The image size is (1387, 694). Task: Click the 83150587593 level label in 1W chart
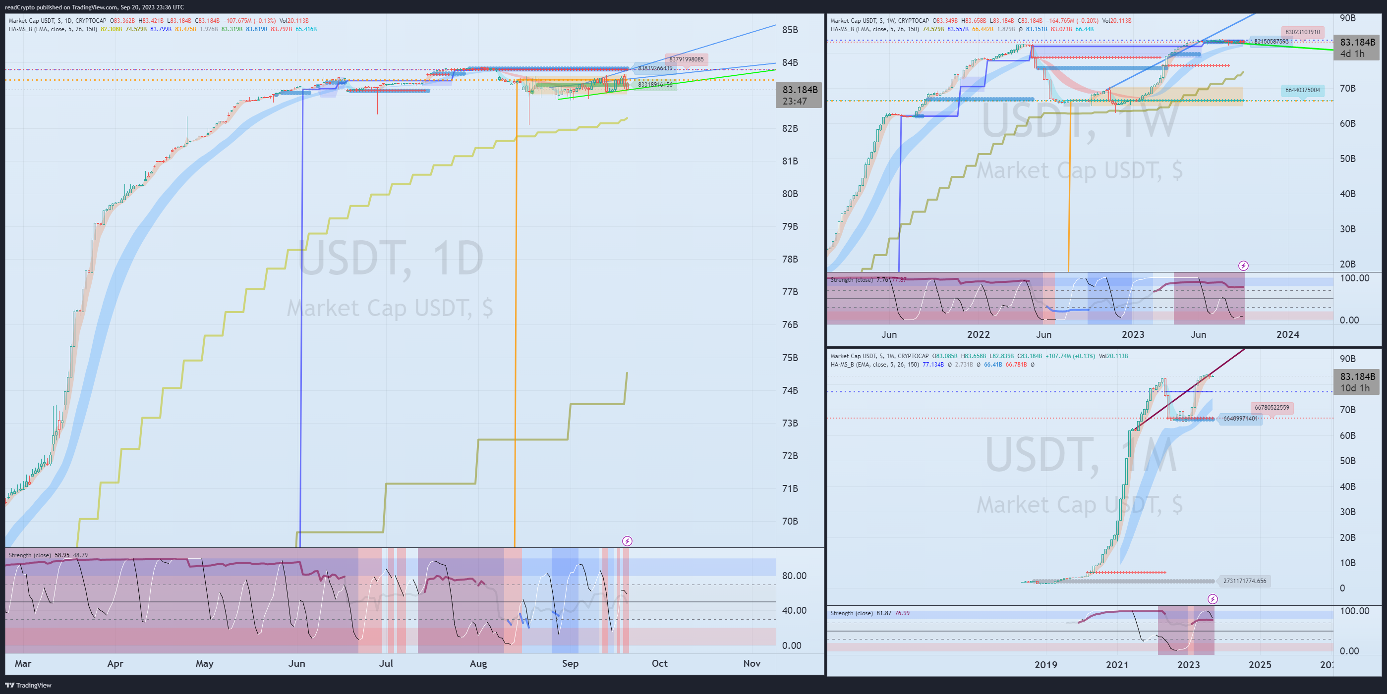1271,42
